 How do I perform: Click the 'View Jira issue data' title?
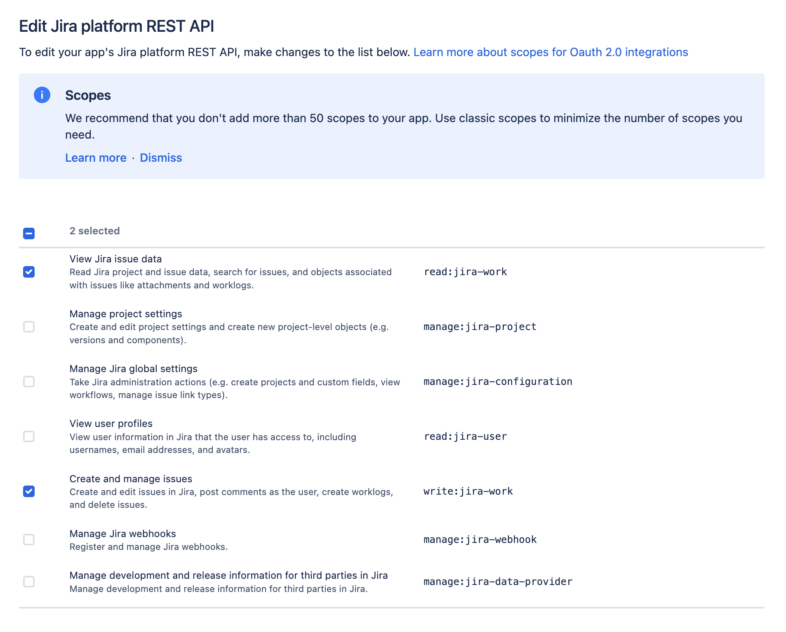[x=115, y=259]
